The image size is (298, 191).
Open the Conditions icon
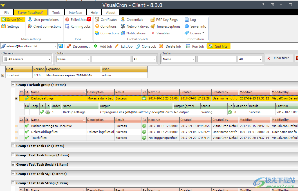tap(97, 26)
